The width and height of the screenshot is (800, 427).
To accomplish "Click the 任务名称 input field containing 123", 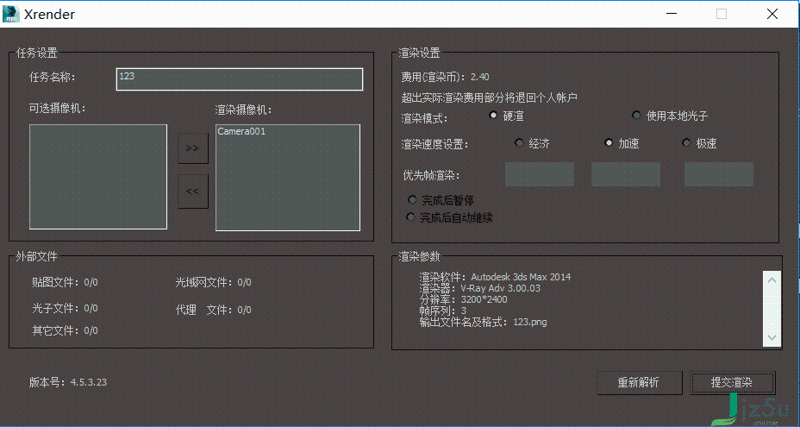I will 240,79.
